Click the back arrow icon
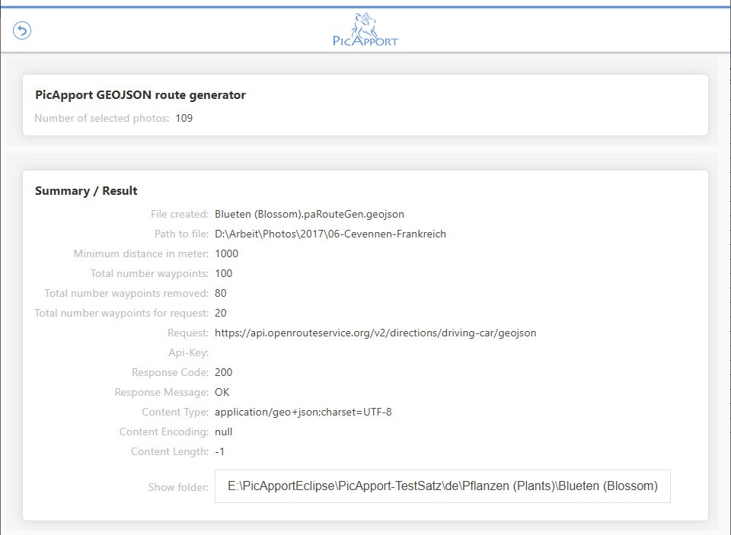The image size is (731, 535). 22,30
